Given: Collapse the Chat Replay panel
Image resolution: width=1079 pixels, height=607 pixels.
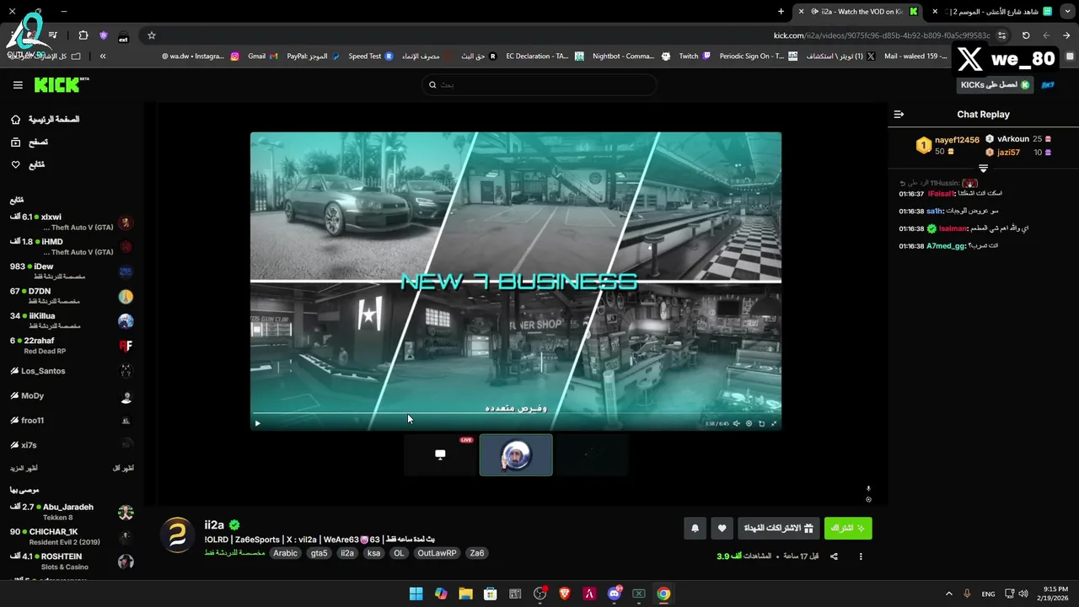Looking at the screenshot, I should pos(899,114).
